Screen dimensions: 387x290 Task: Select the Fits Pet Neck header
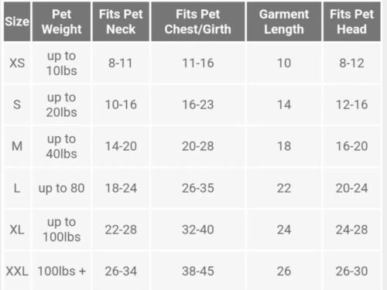tap(121, 22)
